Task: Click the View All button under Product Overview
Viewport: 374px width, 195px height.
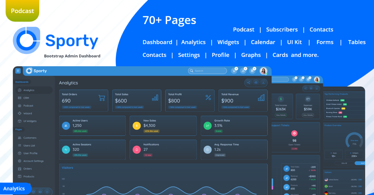Action: coord(344,163)
